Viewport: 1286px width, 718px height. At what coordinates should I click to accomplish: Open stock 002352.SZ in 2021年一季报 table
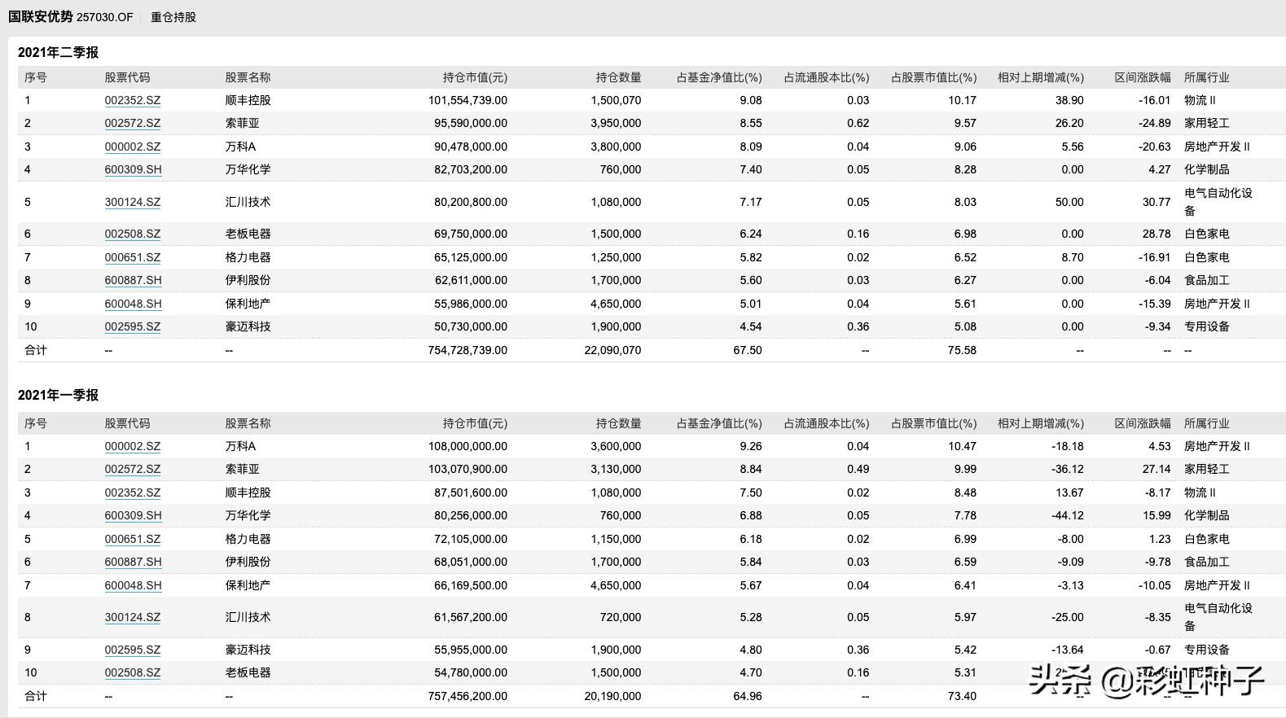tap(133, 493)
